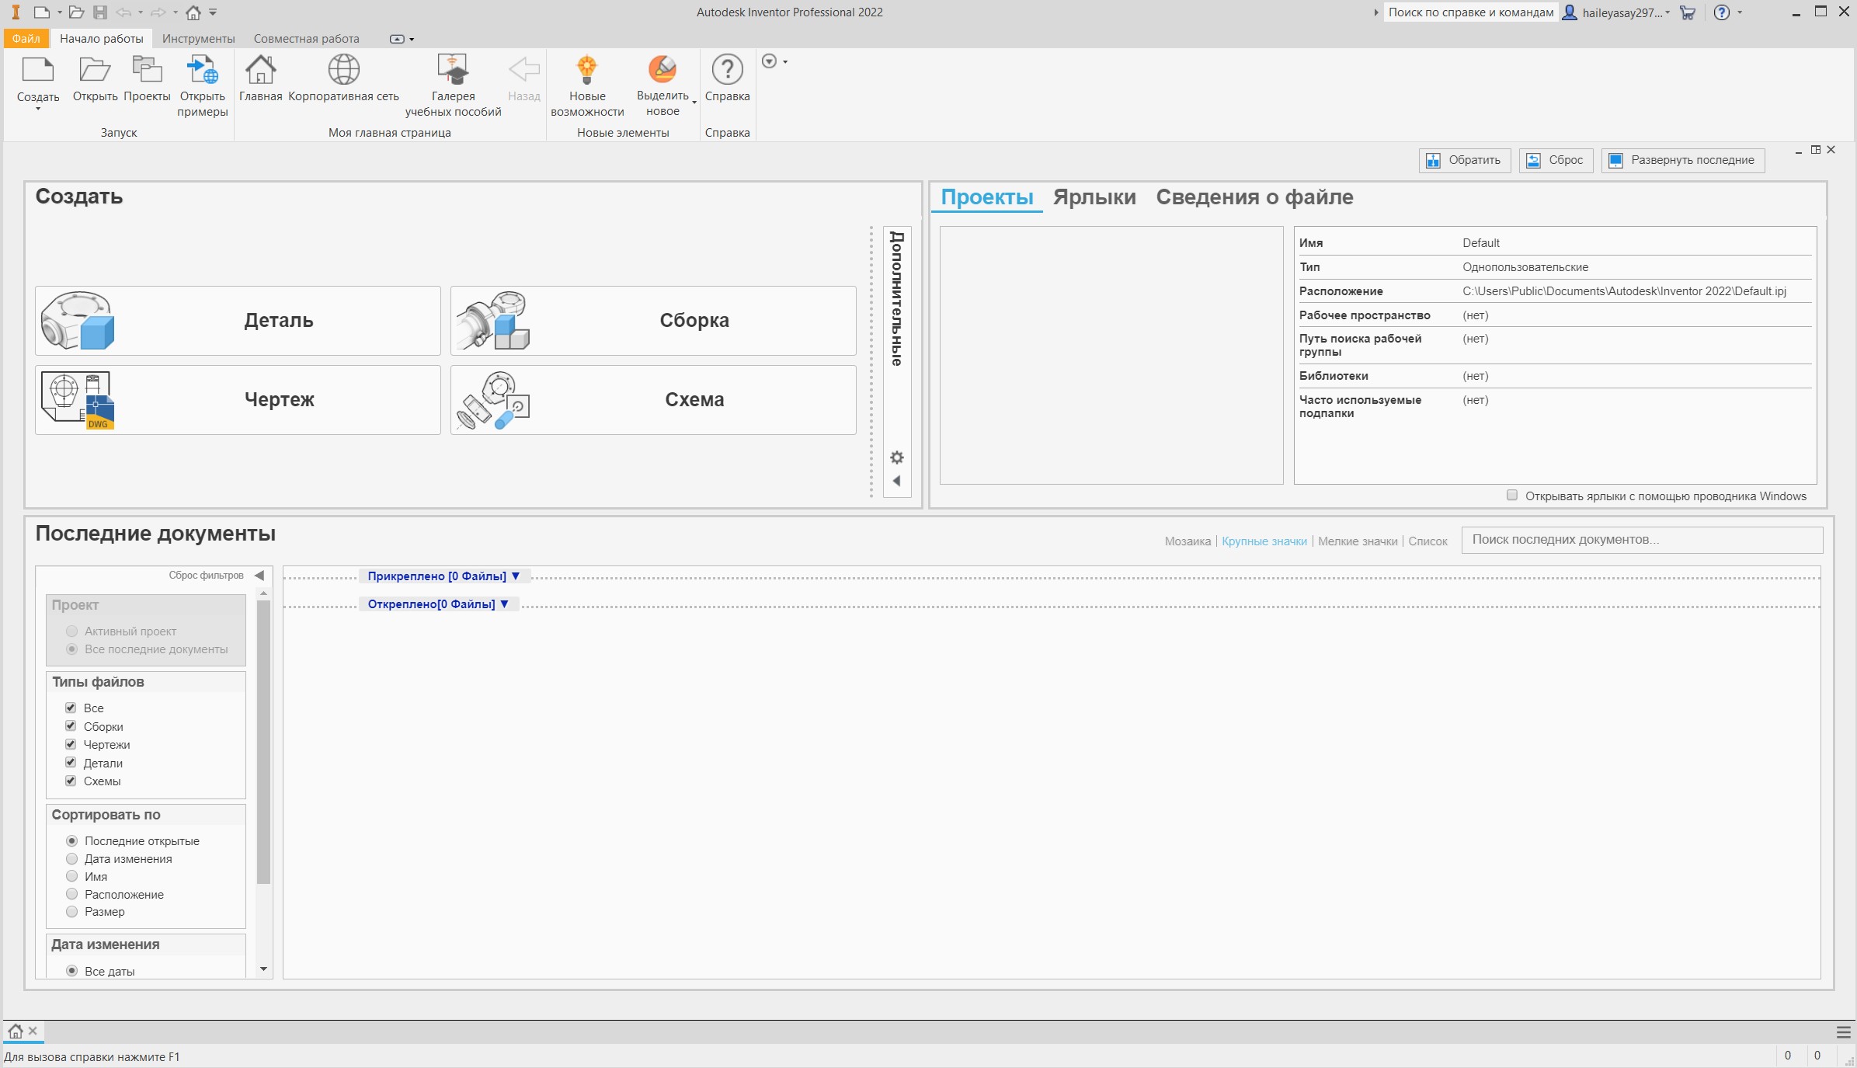Toggle the Схемы checkbox

[71, 781]
